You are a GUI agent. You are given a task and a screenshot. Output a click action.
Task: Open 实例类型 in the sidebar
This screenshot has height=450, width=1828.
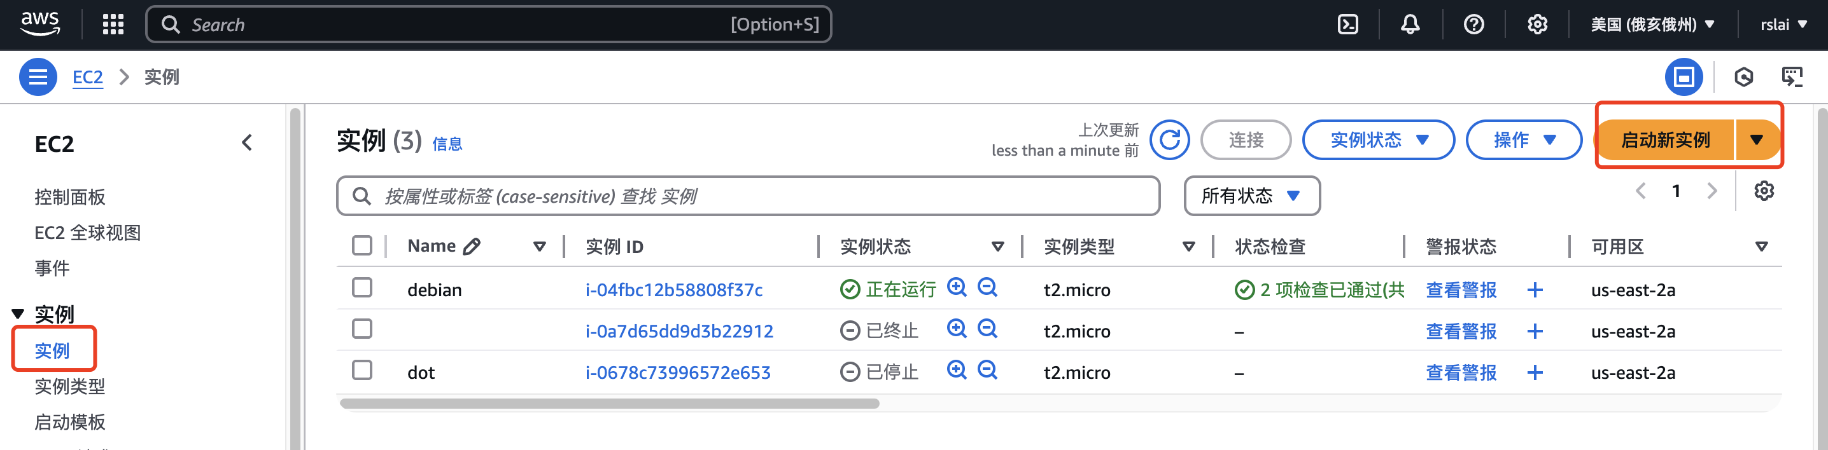point(69,386)
